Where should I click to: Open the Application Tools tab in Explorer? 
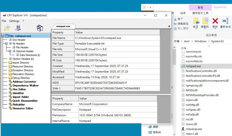200,13
